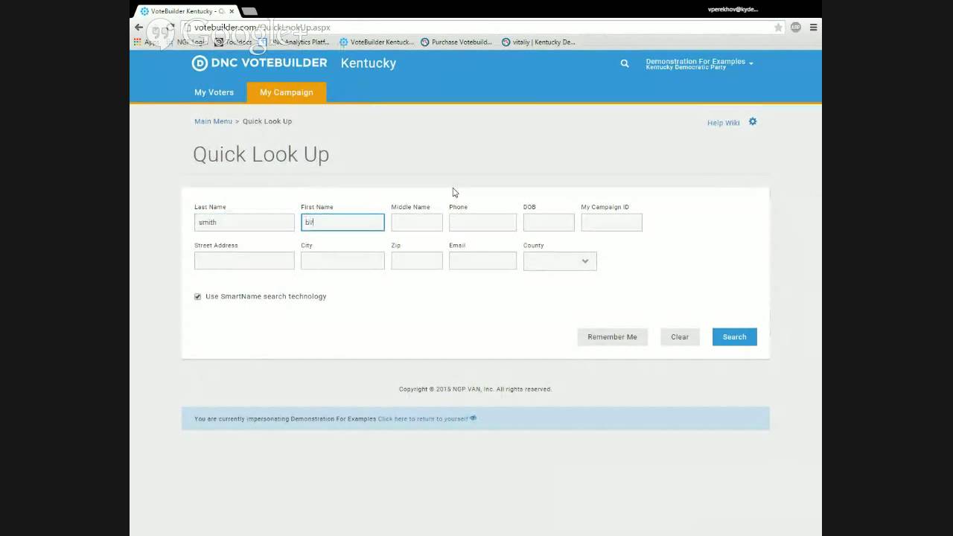Click the Kentucky state label in header
Image resolution: width=953 pixels, height=536 pixels.
(369, 63)
